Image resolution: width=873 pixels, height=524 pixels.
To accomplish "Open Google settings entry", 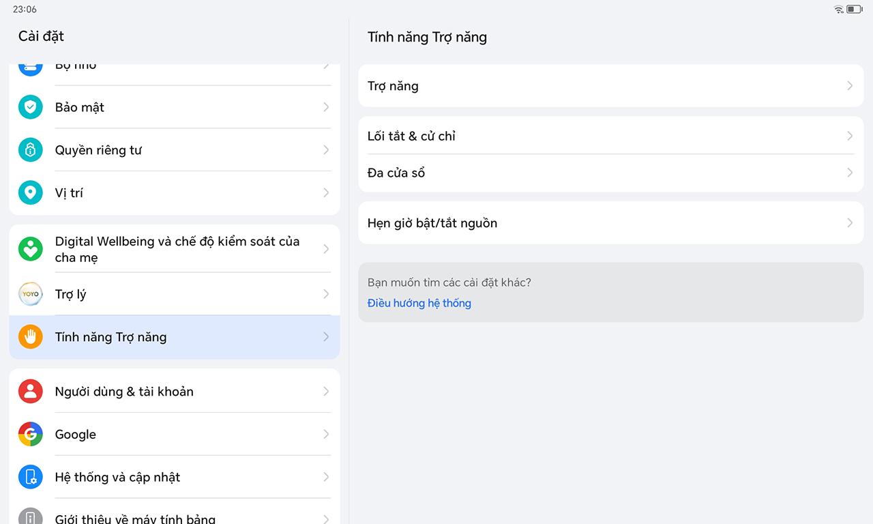I will pyautogui.click(x=174, y=435).
